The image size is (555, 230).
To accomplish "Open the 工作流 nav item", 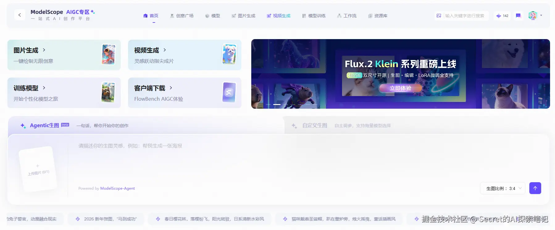I will pos(347,16).
